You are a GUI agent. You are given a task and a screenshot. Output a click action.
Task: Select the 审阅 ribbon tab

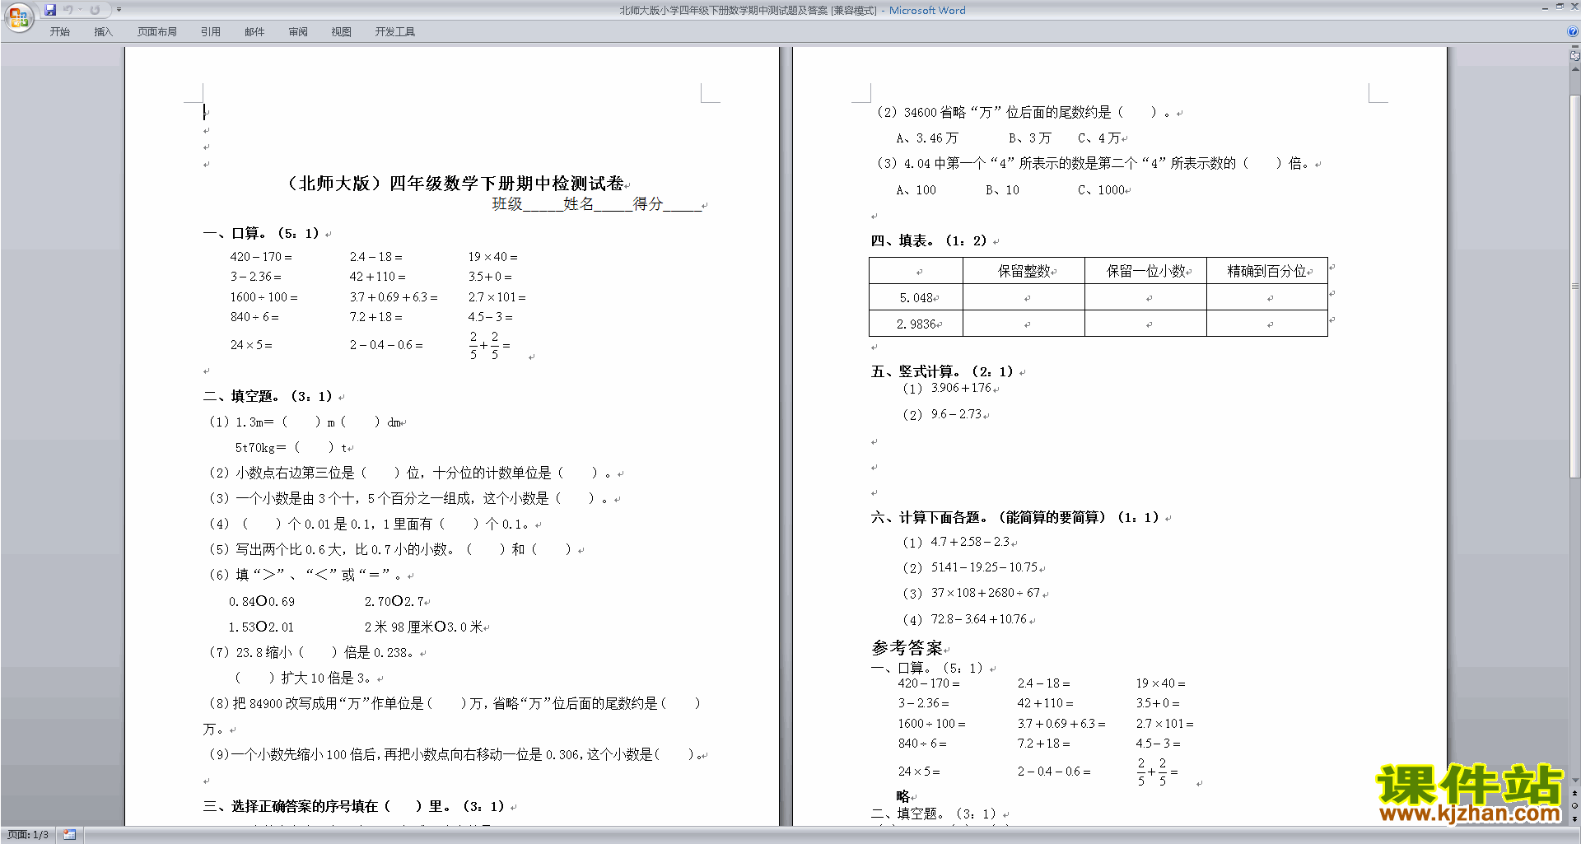pos(298,32)
